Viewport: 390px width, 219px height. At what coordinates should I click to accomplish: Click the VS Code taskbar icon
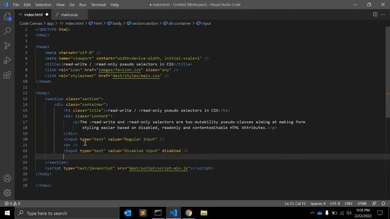173,213
